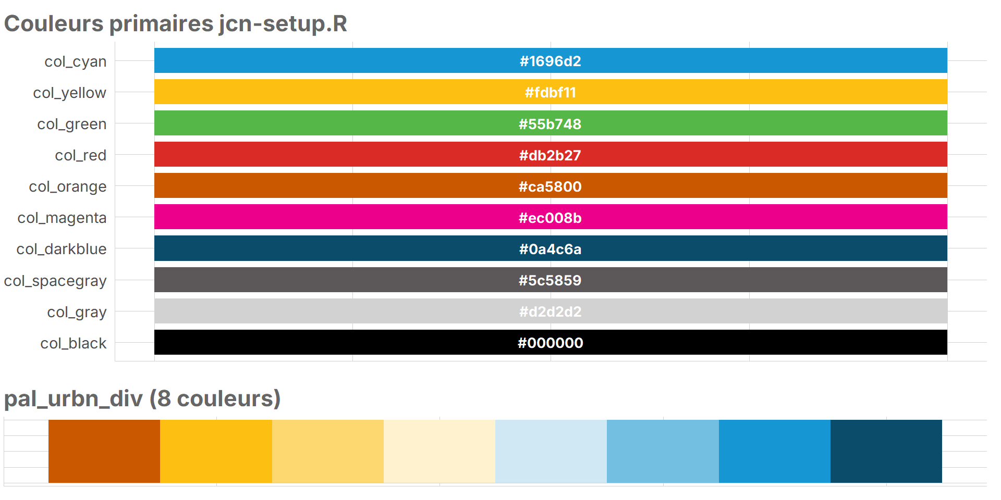Image resolution: width=1001 pixels, height=500 pixels.
Task: Click the col_spacegray axis label
Action: pyautogui.click(x=55, y=281)
